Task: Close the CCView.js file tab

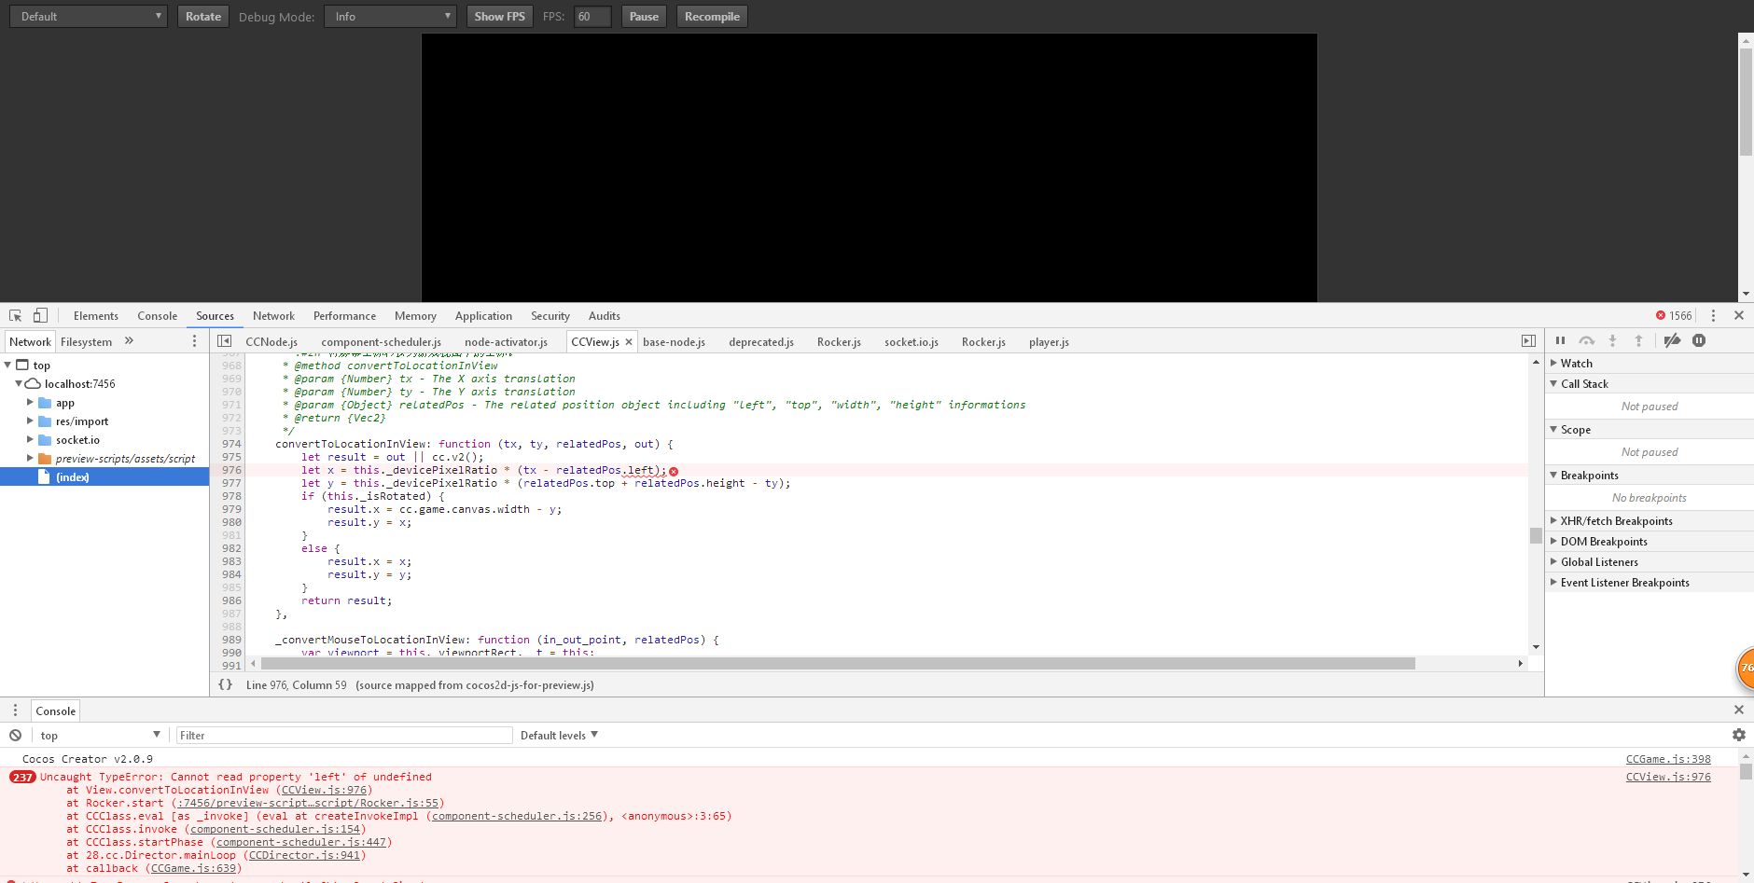Action: [x=629, y=342]
